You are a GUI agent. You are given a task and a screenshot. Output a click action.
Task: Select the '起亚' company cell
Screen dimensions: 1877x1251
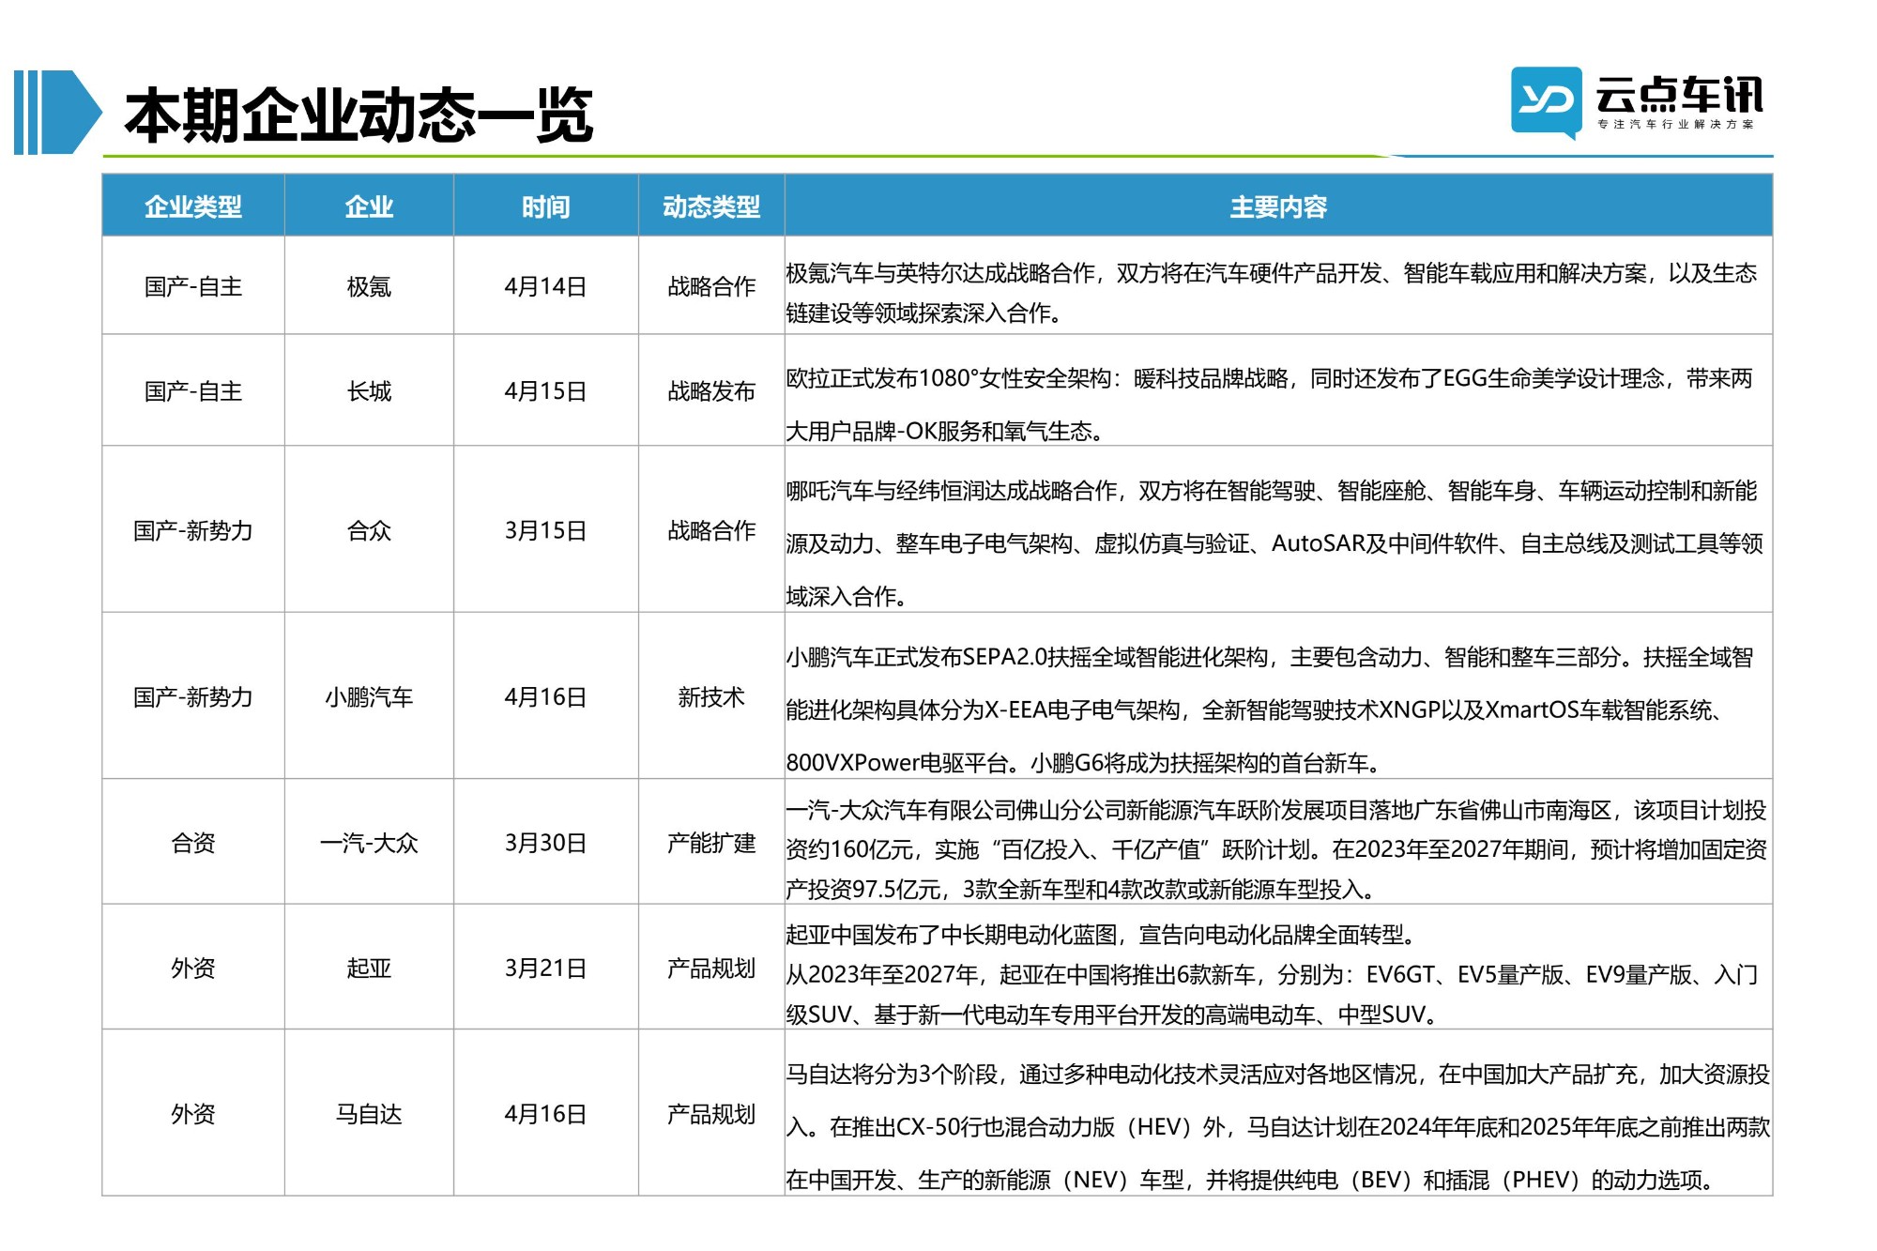coord(369,968)
